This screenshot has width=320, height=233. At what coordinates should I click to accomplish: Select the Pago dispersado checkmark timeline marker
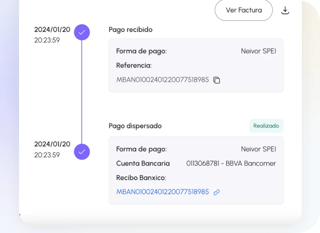tap(82, 152)
